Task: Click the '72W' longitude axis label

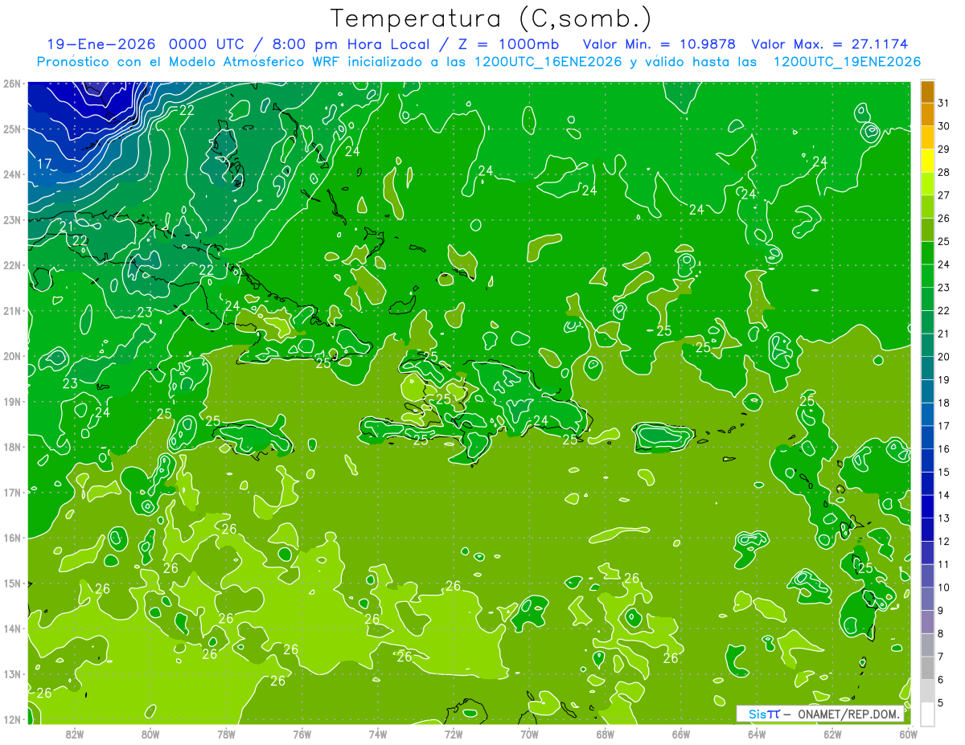Action: pyautogui.click(x=454, y=734)
